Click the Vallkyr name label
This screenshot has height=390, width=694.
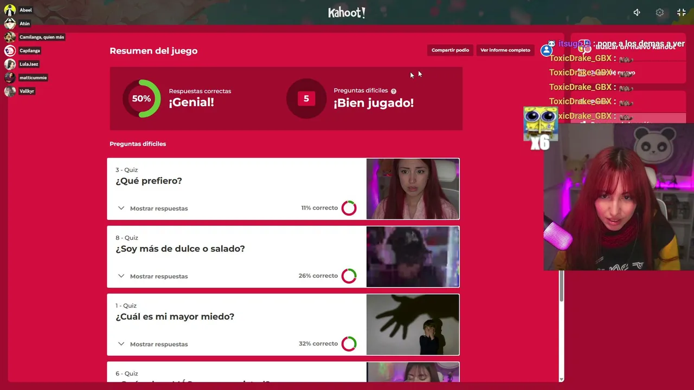27,91
